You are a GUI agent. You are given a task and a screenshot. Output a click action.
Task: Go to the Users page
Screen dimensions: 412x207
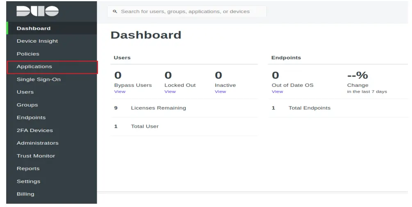click(52, 92)
